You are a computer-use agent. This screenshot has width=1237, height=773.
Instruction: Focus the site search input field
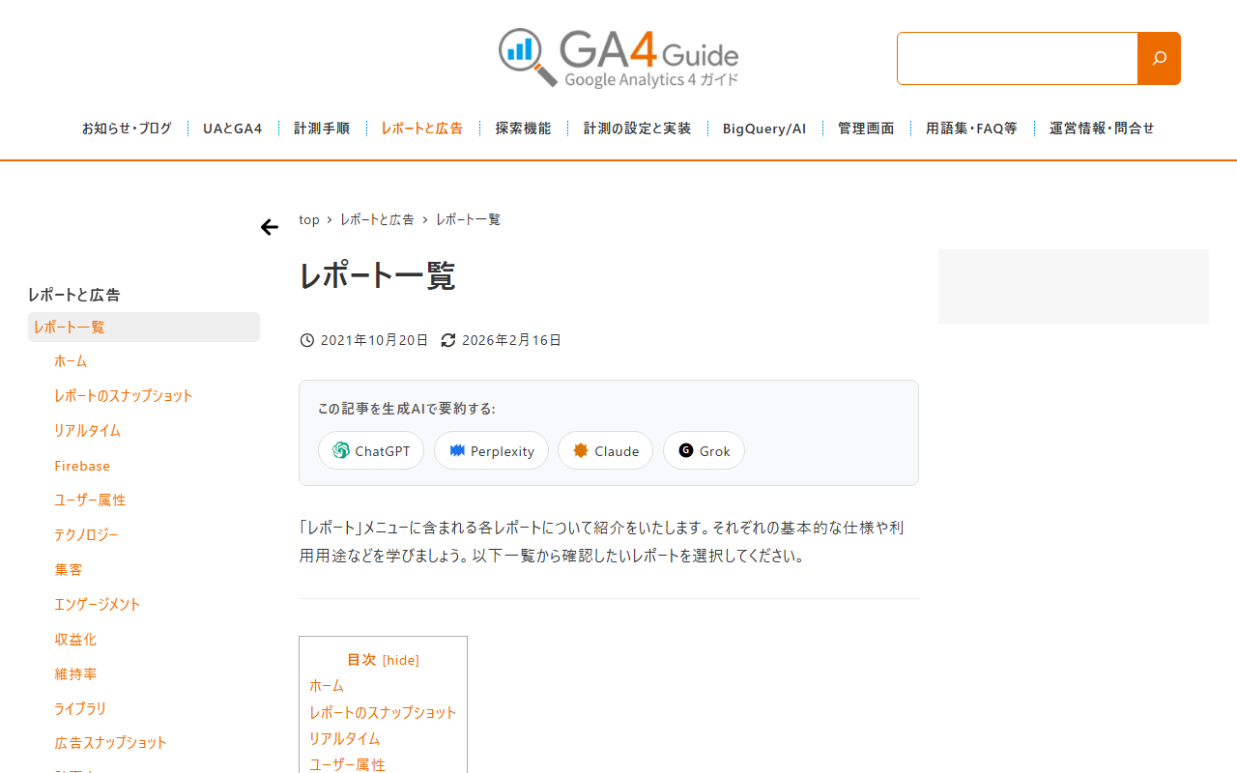coord(1017,58)
